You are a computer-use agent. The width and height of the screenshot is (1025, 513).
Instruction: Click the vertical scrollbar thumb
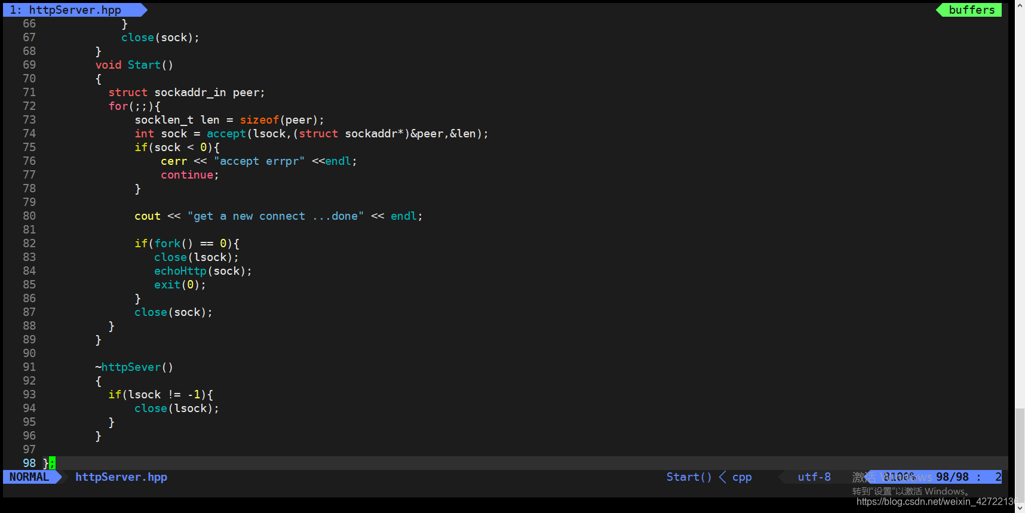1020,454
